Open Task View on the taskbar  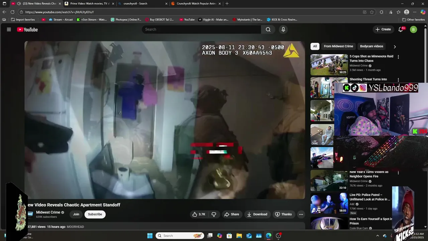pos(210,236)
